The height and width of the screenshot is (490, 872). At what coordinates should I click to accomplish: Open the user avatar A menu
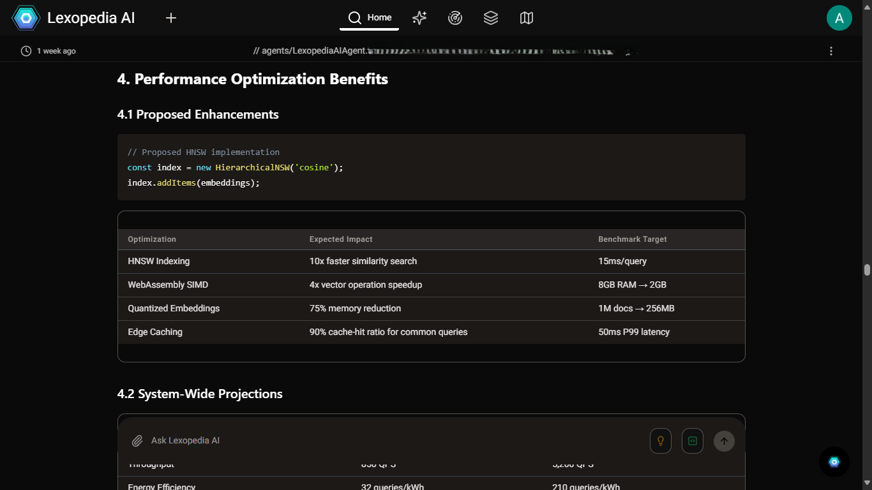pyautogui.click(x=839, y=18)
